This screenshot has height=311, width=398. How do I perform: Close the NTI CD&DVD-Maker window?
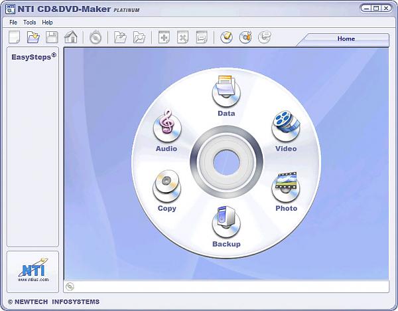386,9
